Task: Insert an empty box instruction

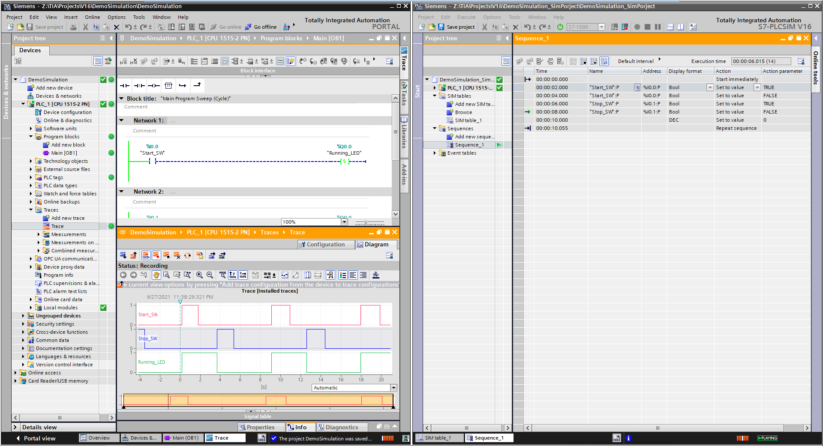Action: (x=168, y=86)
